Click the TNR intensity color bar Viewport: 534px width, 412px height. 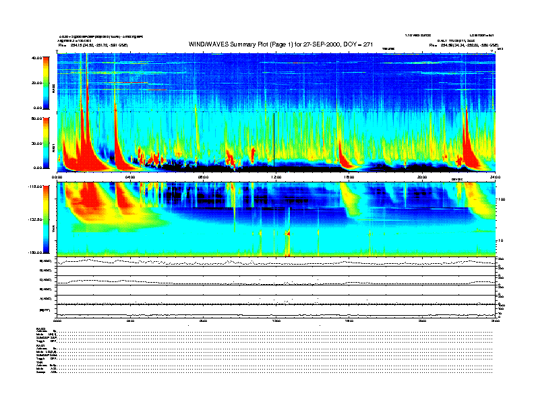click(x=46, y=219)
